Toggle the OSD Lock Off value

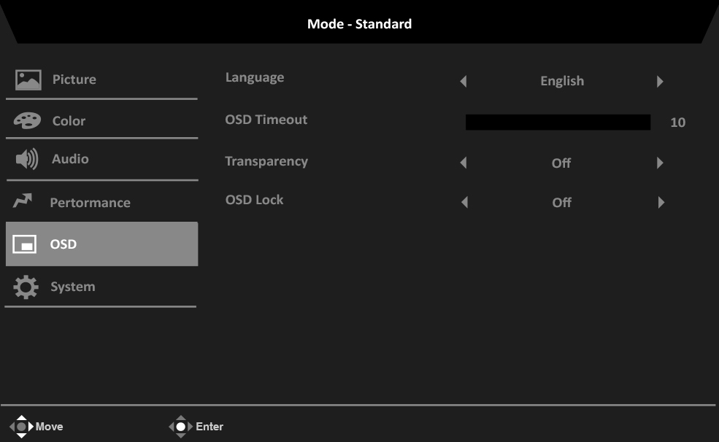point(561,203)
